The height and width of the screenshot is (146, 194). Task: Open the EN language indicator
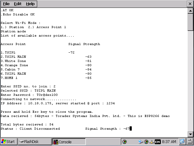[x=157, y=141]
